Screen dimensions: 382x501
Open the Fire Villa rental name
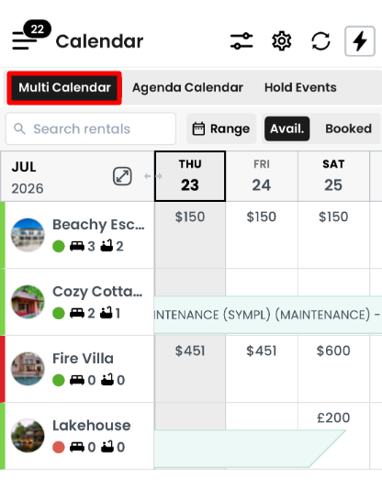[x=83, y=359]
